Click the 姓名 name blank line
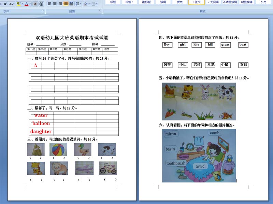 43,44
